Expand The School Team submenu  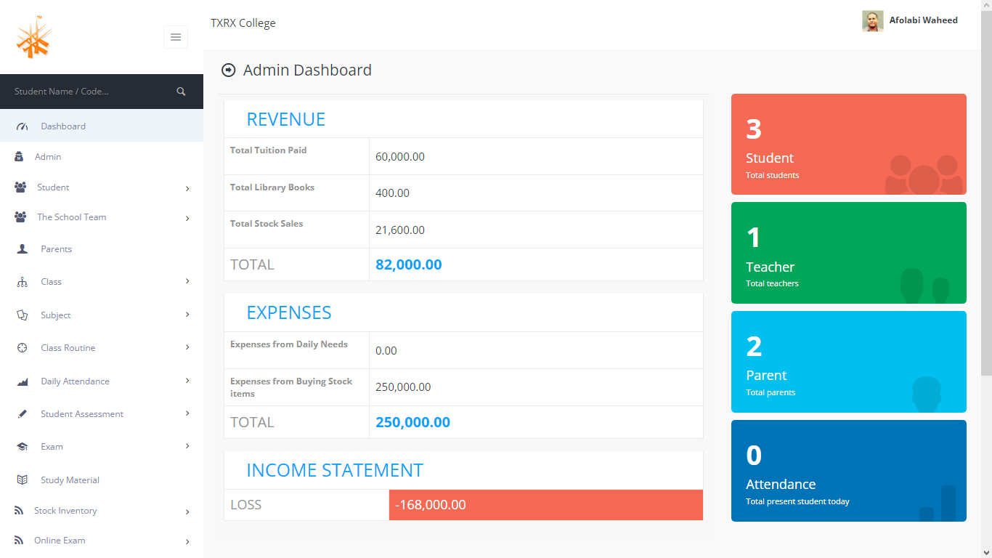187,218
